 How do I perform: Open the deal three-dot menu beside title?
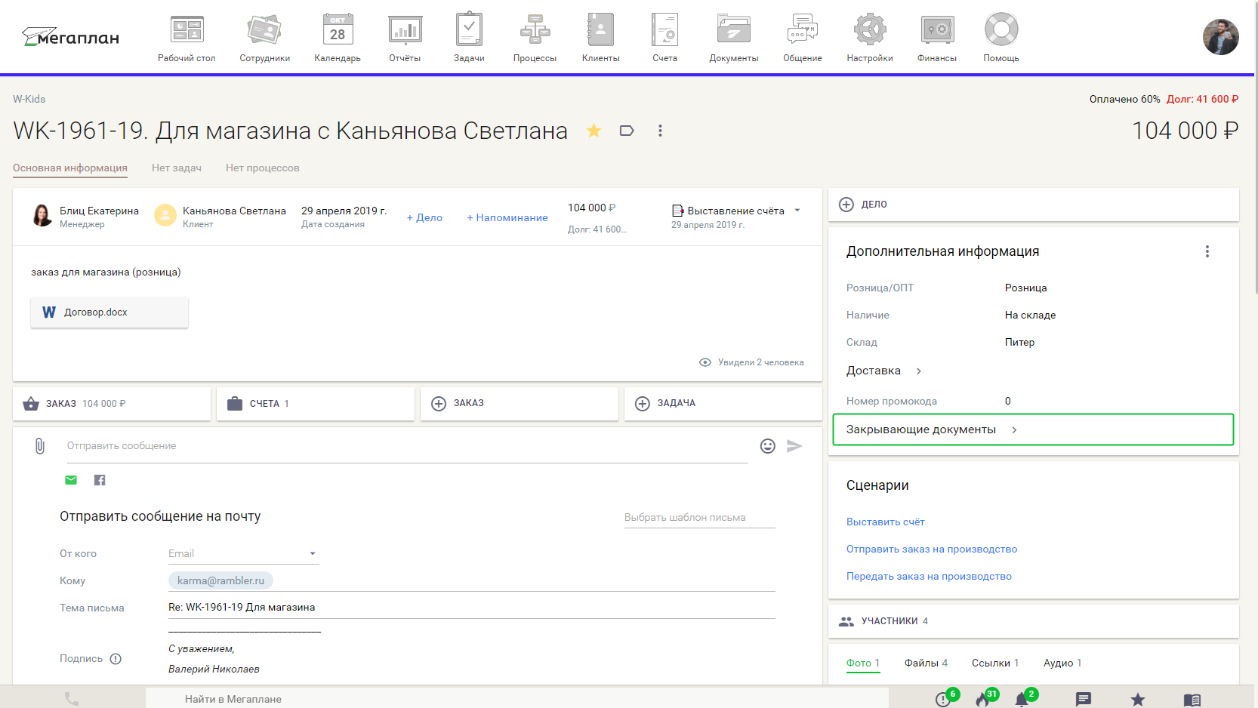(660, 131)
